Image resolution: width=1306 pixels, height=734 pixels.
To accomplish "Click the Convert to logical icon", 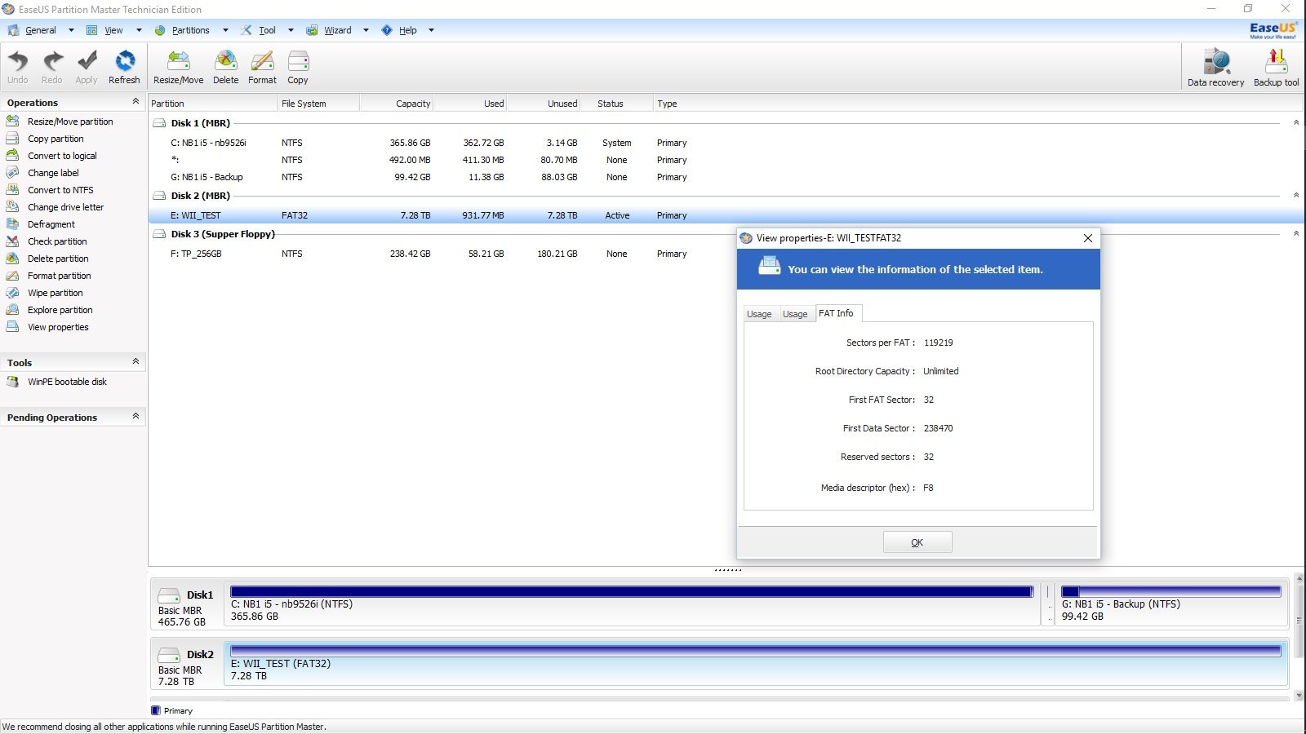I will point(12,155).
